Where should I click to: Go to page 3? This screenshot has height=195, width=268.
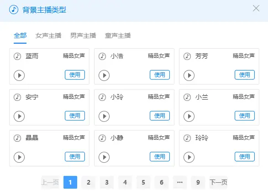pos(107,182)
